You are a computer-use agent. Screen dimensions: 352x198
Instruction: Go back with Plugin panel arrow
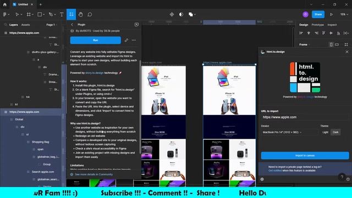point(72,24)
